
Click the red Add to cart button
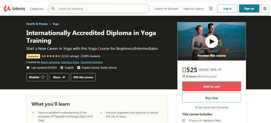211,86
